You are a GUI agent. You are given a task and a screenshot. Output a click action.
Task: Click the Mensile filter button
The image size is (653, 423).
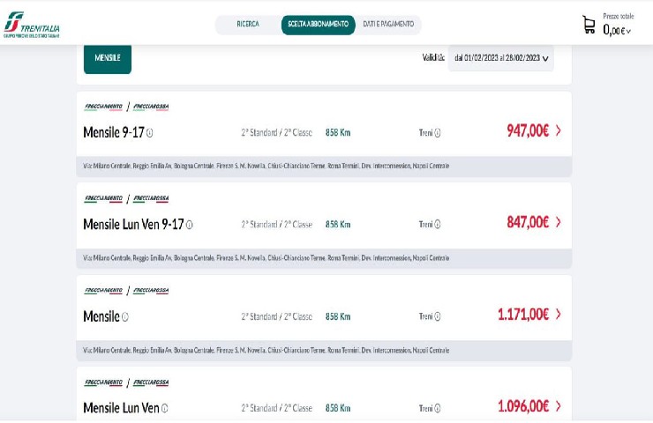pos(108,58)
